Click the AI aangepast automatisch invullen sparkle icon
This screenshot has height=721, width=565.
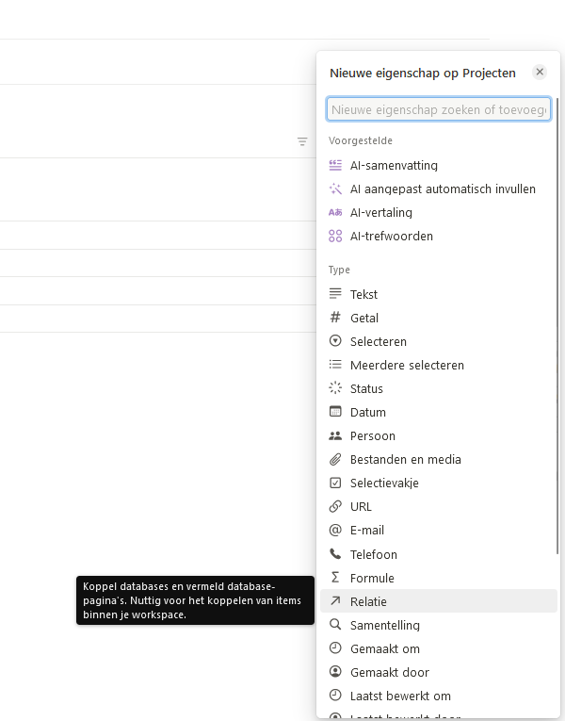335,188
